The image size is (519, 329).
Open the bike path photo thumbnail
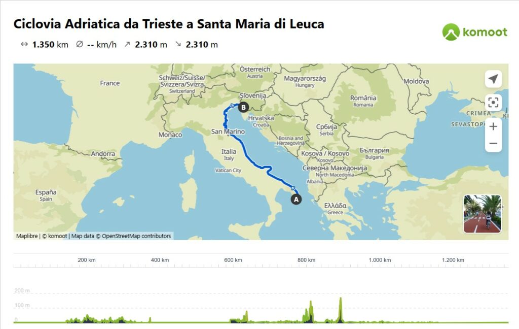(483, 214)
